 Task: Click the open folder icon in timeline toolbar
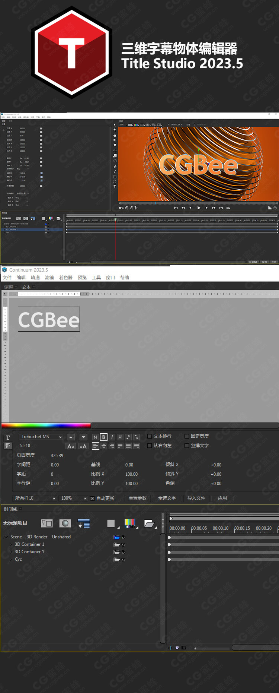[149, 524]
